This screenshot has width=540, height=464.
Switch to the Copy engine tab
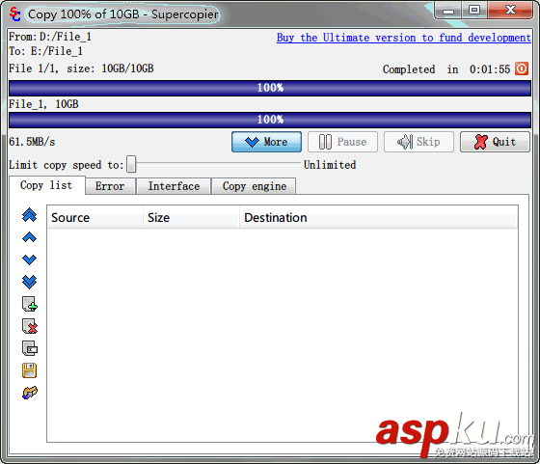[x=255, y=186]
